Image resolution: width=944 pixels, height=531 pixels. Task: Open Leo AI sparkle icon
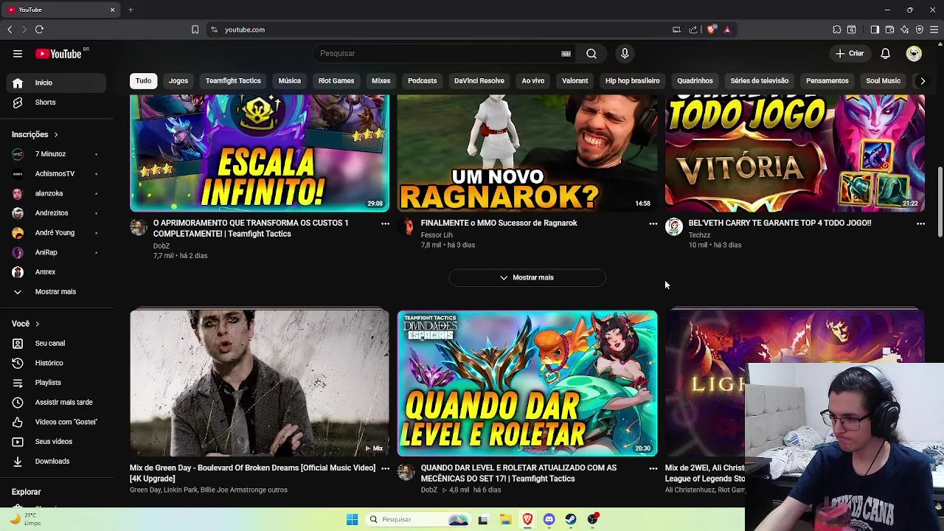[905, 29]
